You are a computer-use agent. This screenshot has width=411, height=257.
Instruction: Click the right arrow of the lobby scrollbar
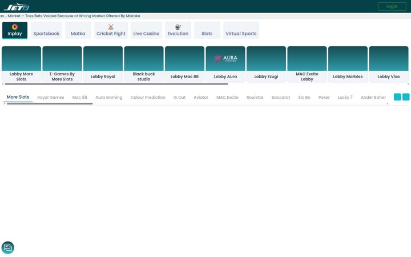[408, 84]
